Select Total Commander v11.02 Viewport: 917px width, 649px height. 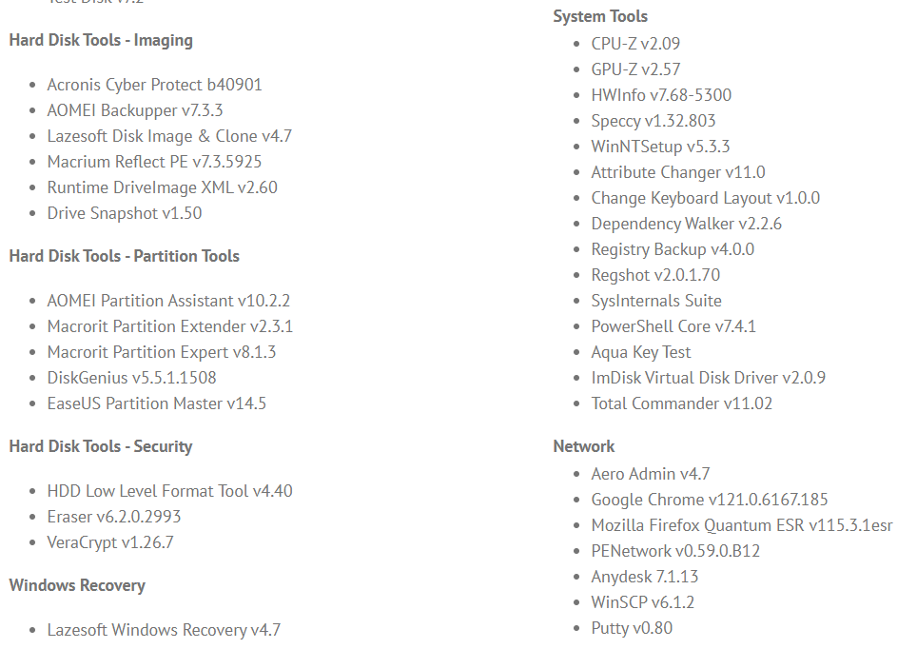(x=682, y=403)
